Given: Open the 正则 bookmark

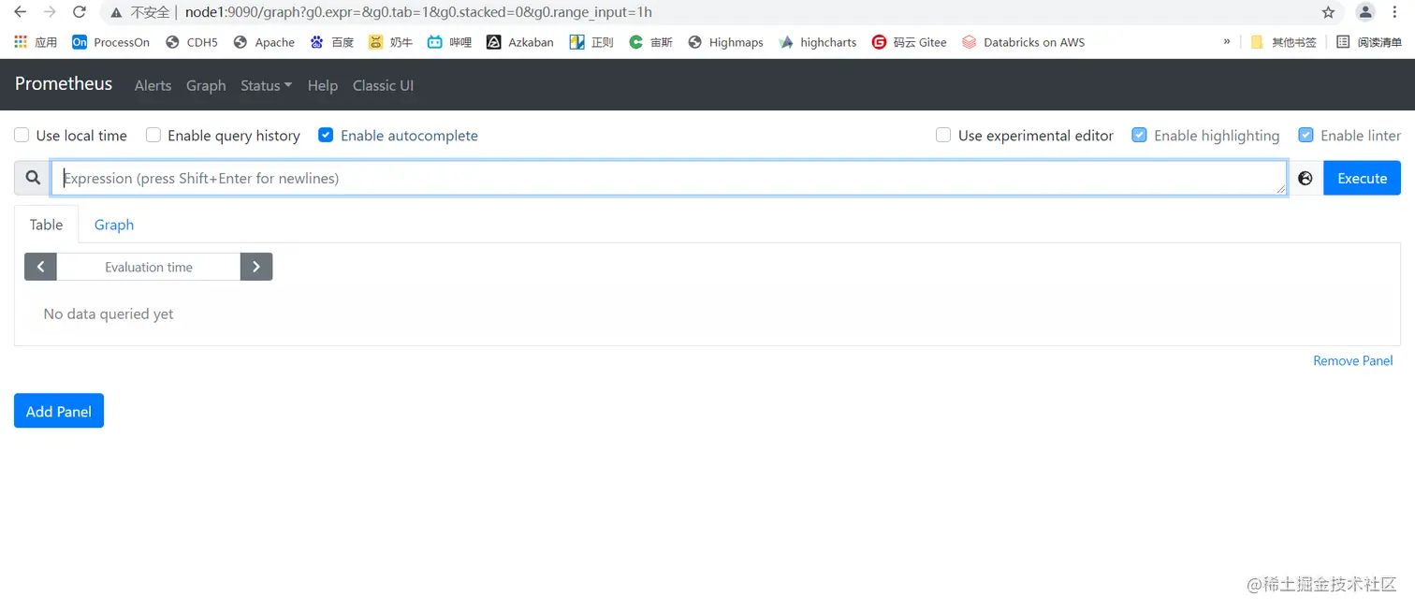Looking at the screenshot, I should pyautogui.click(x=591, y=42).
